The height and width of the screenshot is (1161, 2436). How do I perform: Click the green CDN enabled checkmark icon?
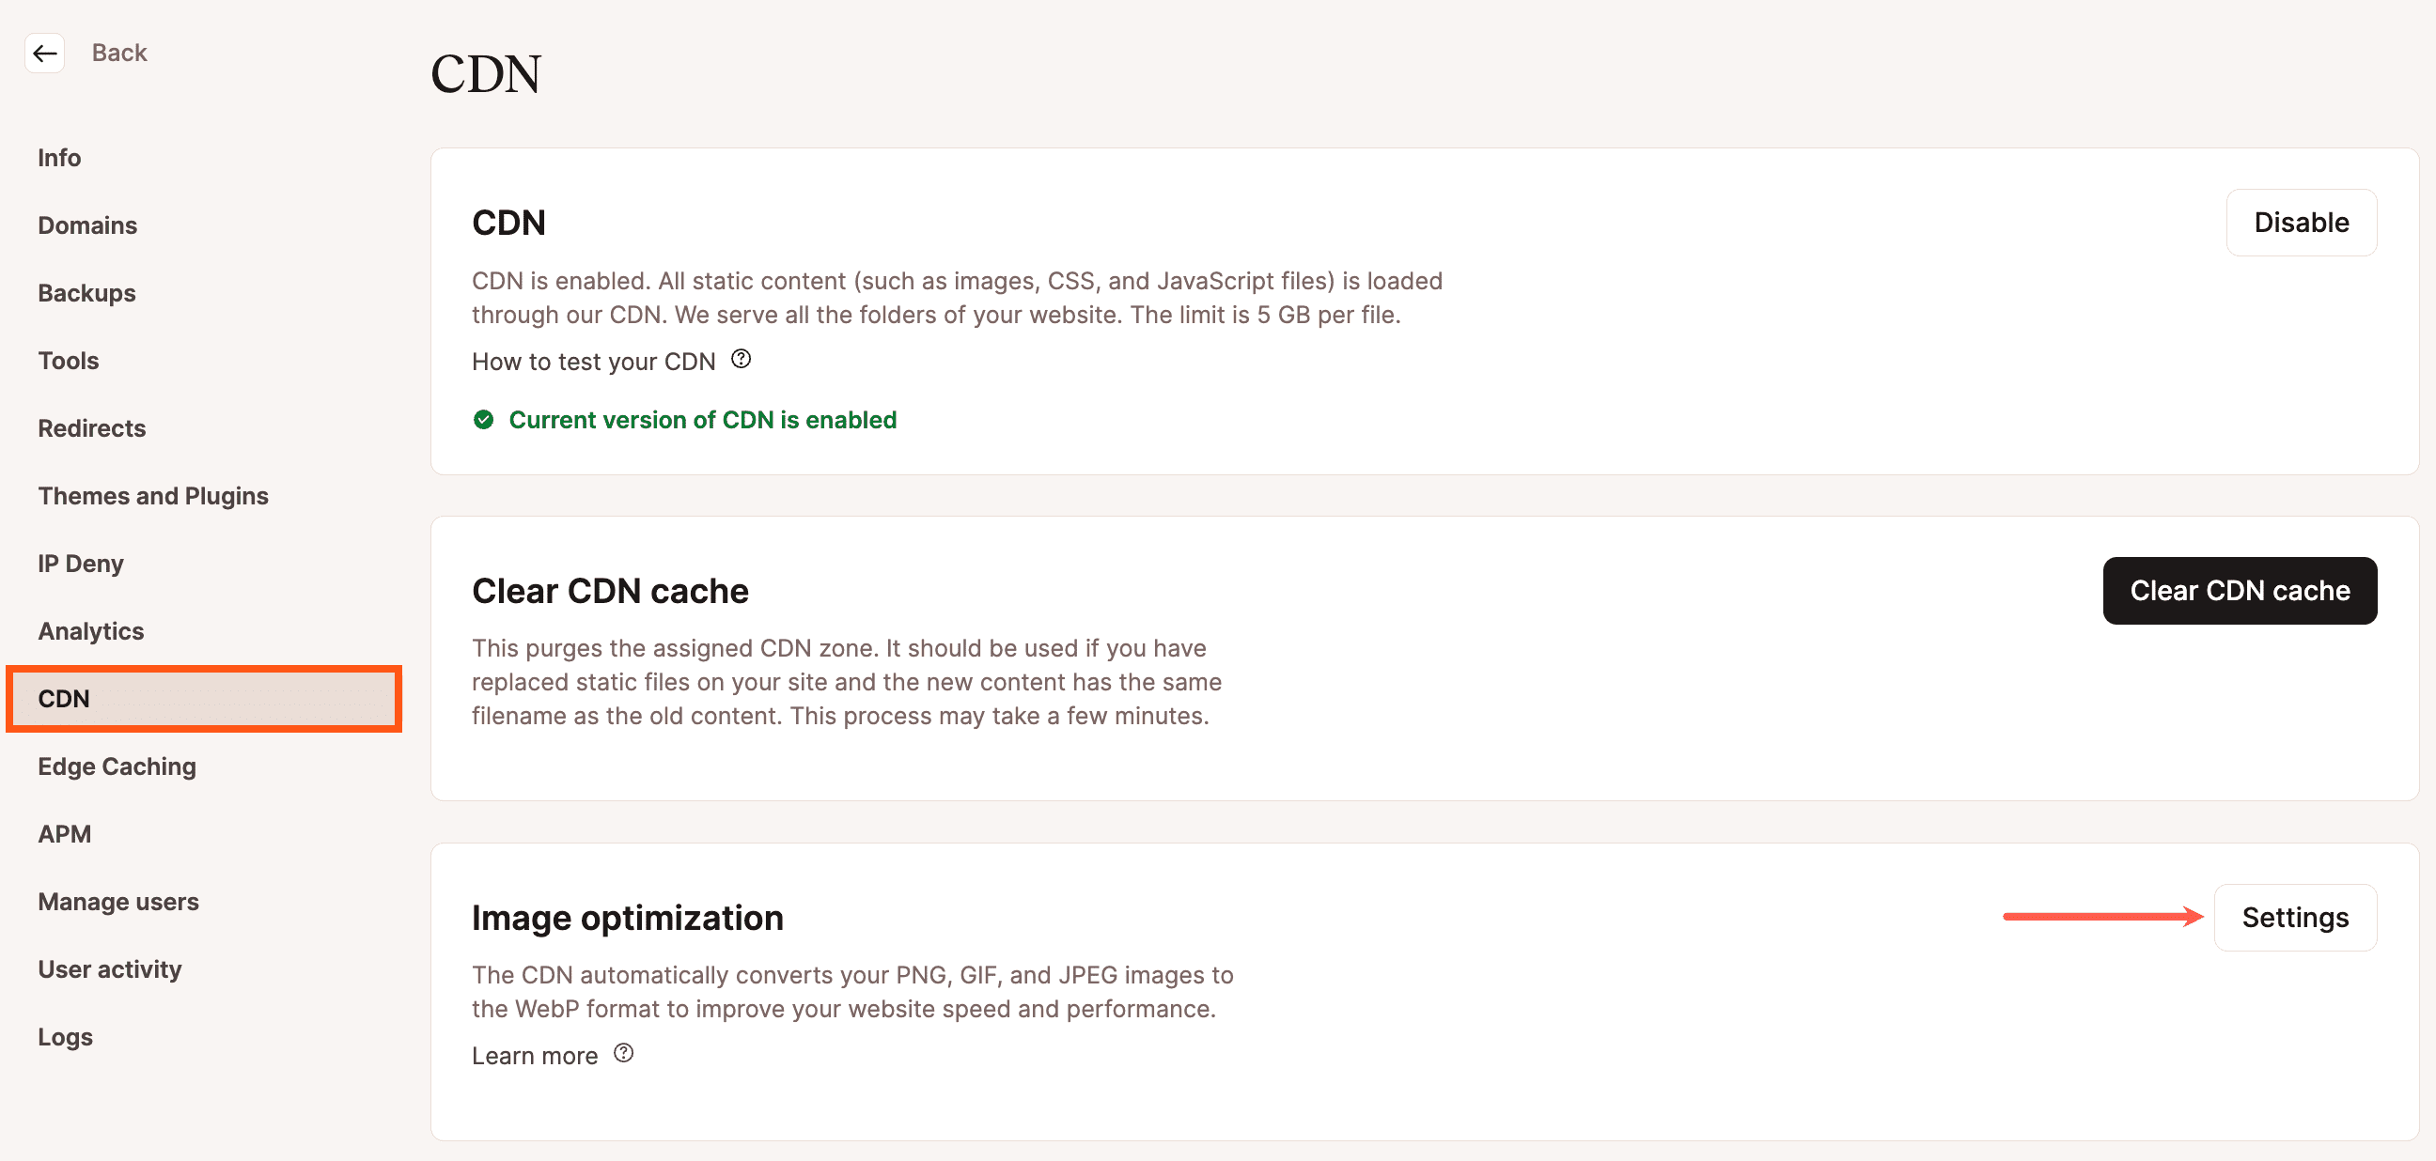point(483,420)
